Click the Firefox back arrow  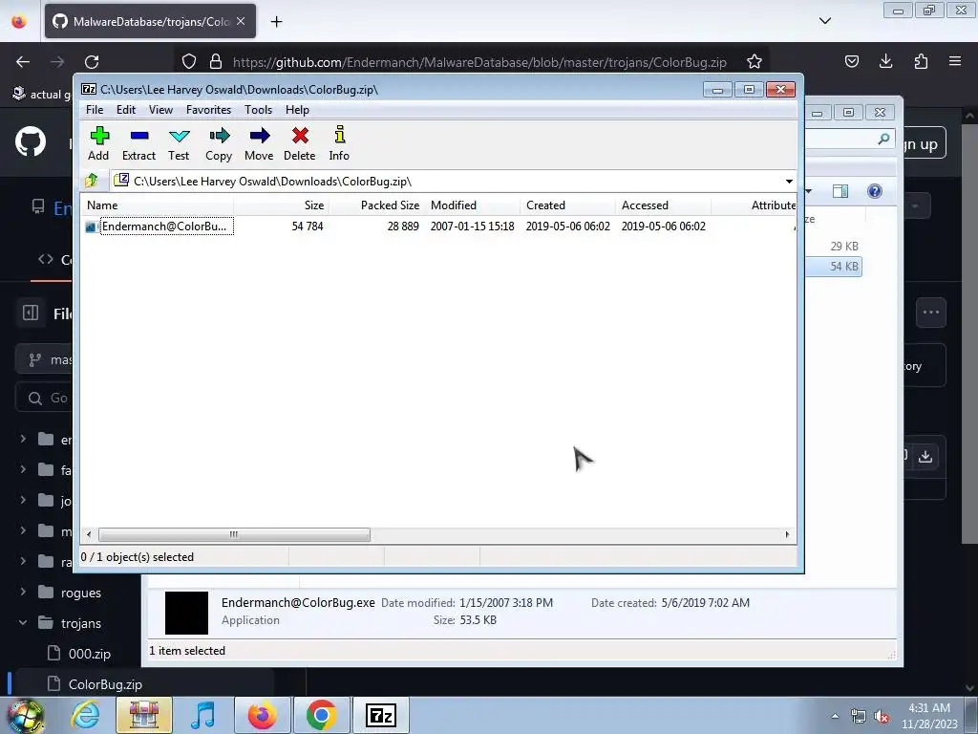(x=23, y=62)
